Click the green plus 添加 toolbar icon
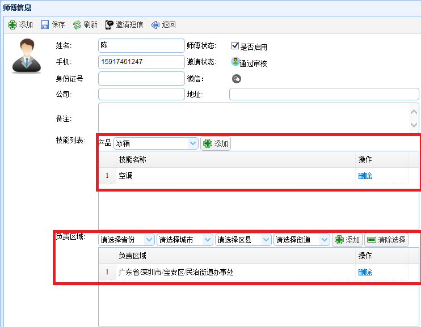Viewport: 421px width, 327px height. point(12,25)
